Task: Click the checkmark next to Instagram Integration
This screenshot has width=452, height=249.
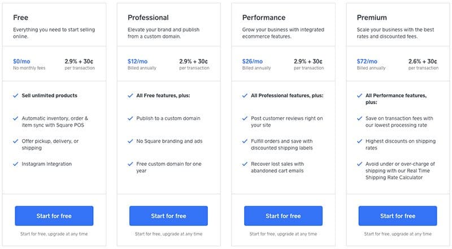Action: pyautogui.click(x=16, y=164)
